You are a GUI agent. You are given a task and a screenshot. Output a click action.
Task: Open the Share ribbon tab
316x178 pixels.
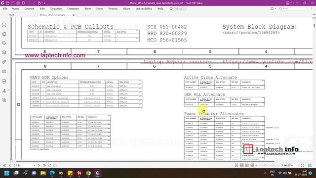coord(127,9)
